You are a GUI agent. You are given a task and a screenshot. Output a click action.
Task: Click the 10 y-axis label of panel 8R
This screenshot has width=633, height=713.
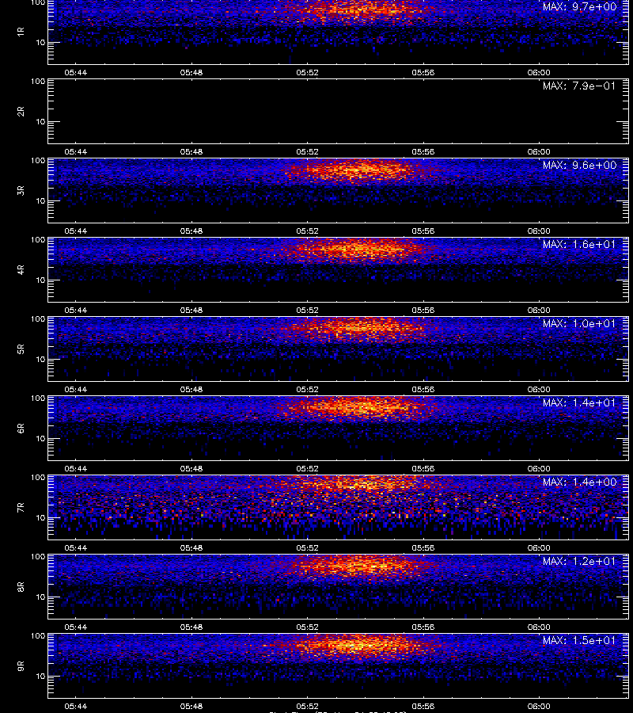click(x=40, y=597)
